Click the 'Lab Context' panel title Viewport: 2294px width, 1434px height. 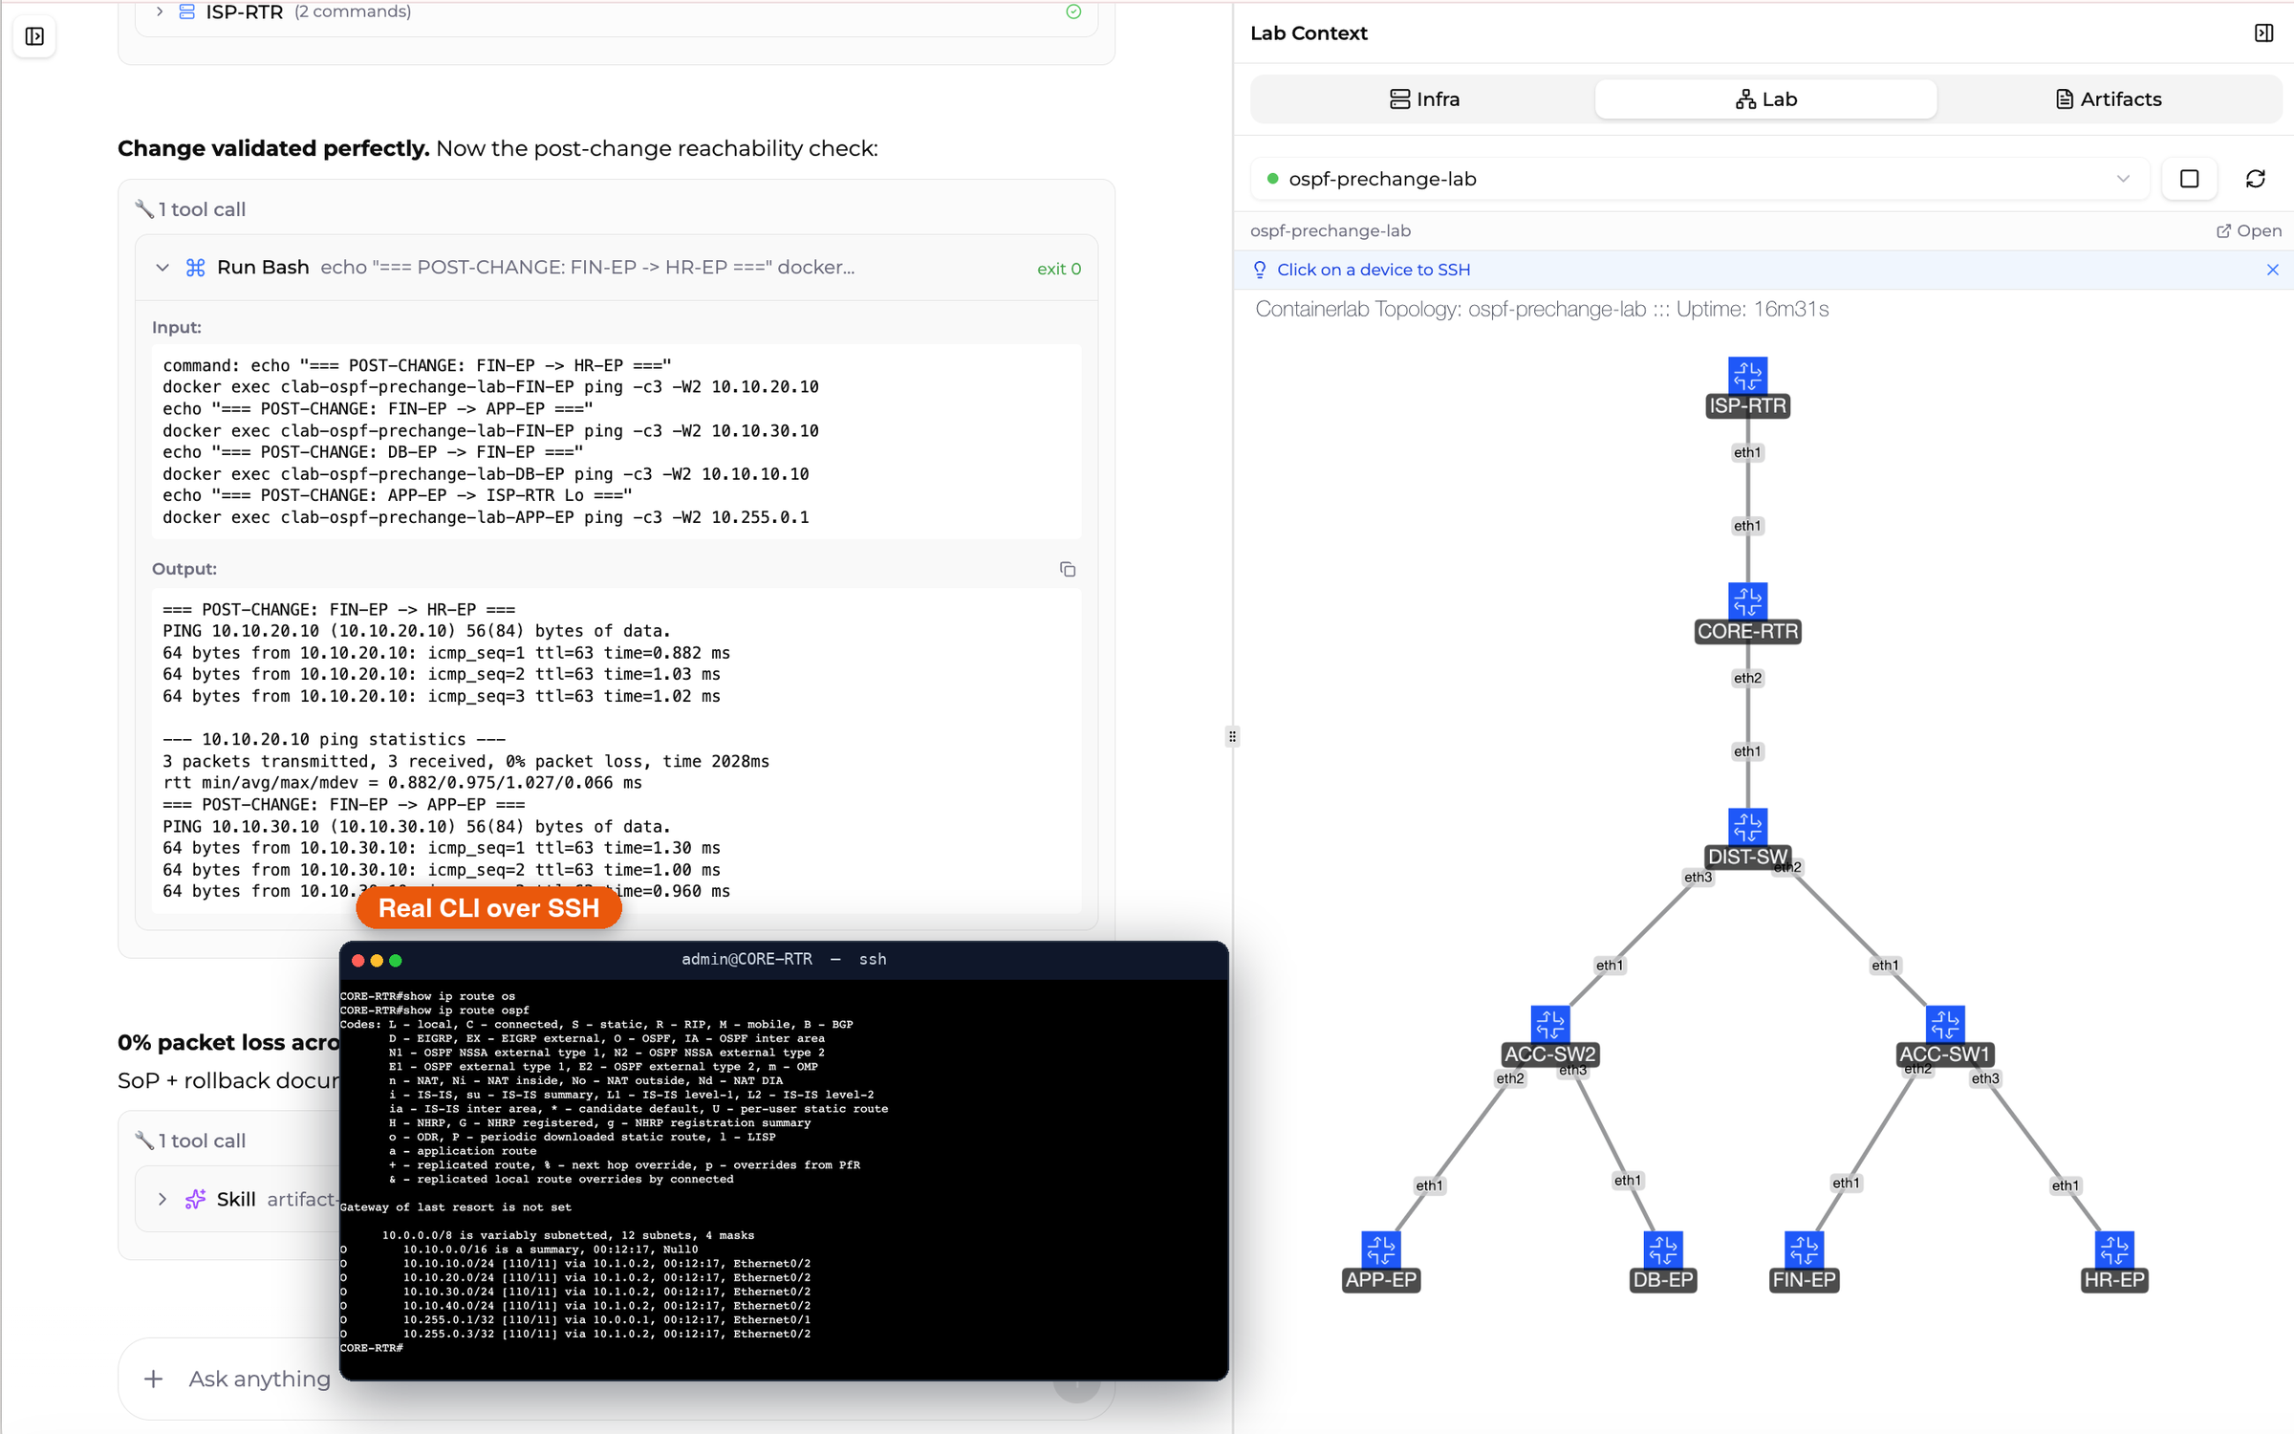[1309, 33]
